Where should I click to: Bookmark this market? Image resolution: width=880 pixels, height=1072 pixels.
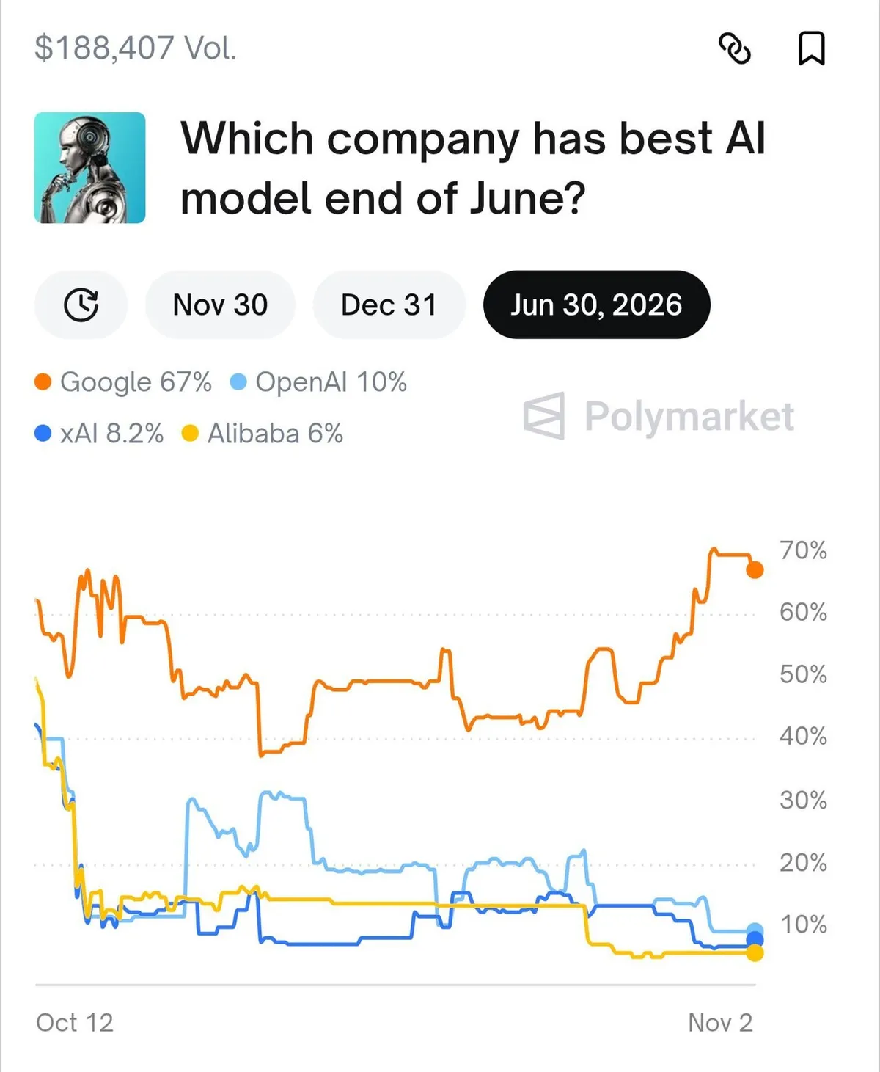point(811,48)
